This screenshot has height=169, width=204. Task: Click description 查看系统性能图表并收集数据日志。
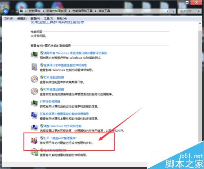(62, 82)
